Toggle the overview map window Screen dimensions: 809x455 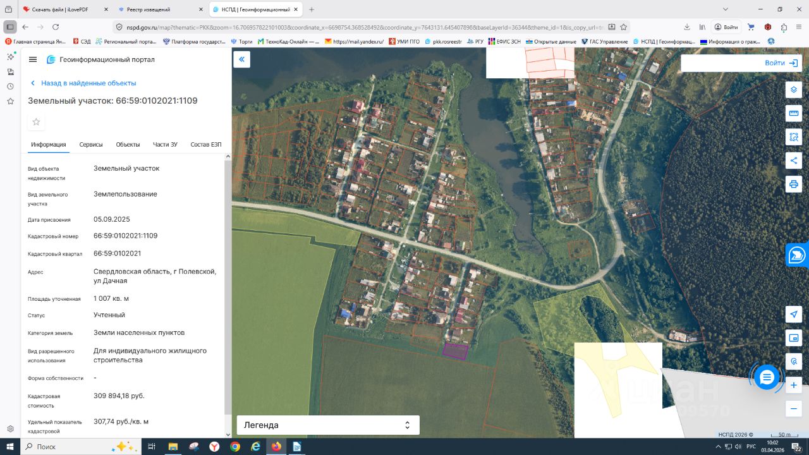pos(794,338)
